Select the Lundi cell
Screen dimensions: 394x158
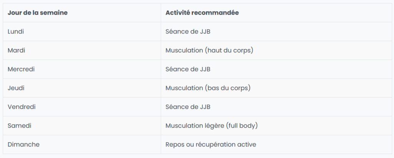(x=82, y=32)
